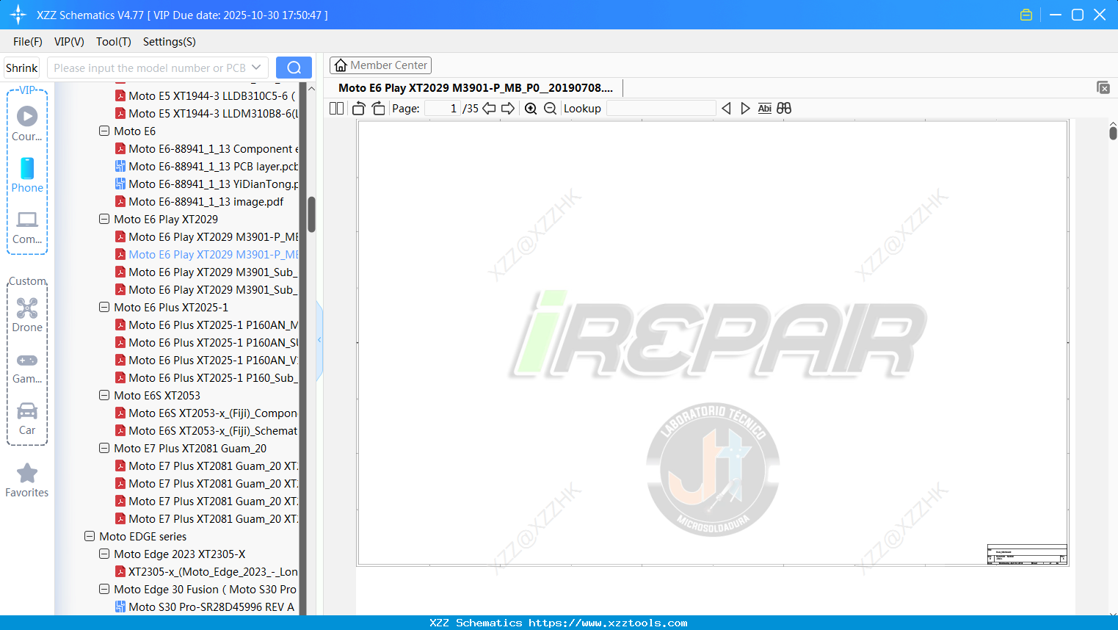Click the blue search magnifier button
This screenshot has width=1118, height=630.
[294, 68]
